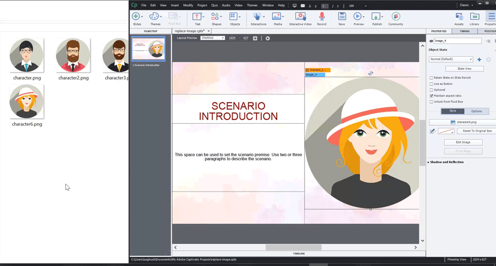The image size is (496, 266).
Task: Click the Preview play icon
Action: click(x=357, y=16)
